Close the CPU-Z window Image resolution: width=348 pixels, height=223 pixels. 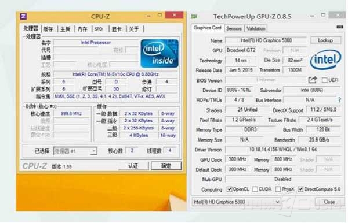[x=175, y=15]
